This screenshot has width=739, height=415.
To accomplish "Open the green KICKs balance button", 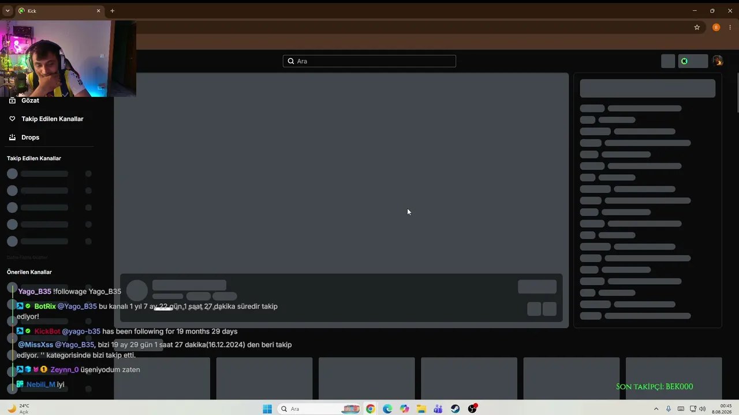I will [693, 61].
